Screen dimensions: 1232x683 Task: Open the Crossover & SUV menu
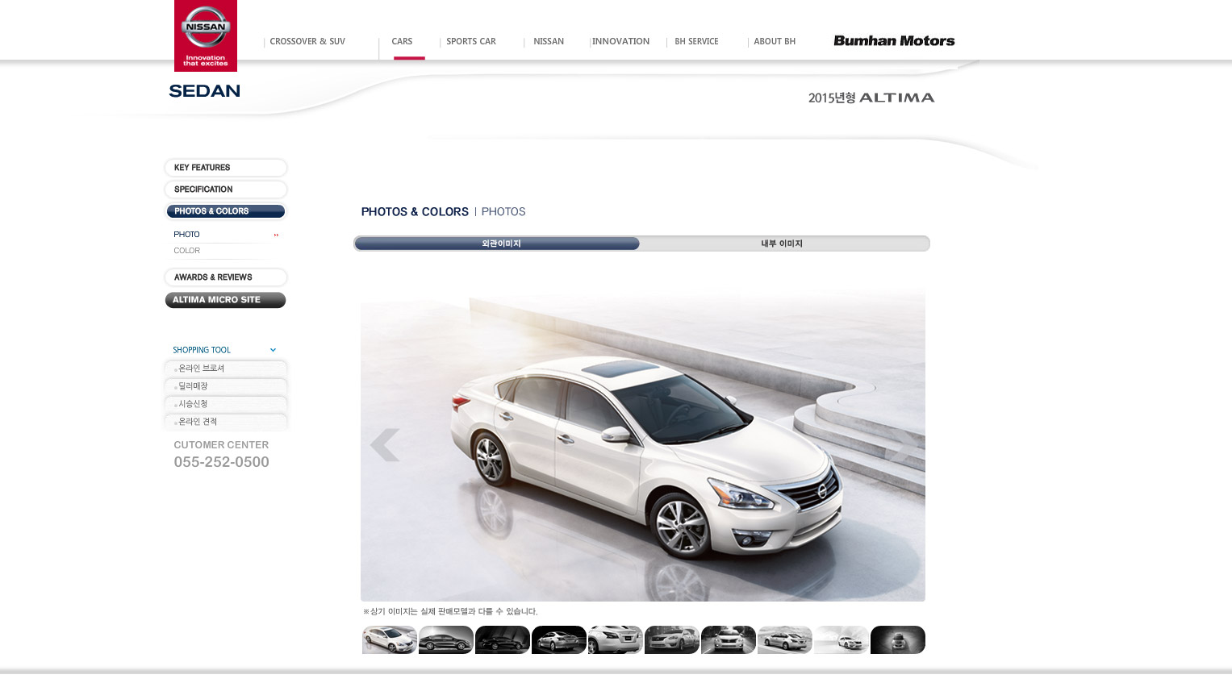tap(307, 42)
